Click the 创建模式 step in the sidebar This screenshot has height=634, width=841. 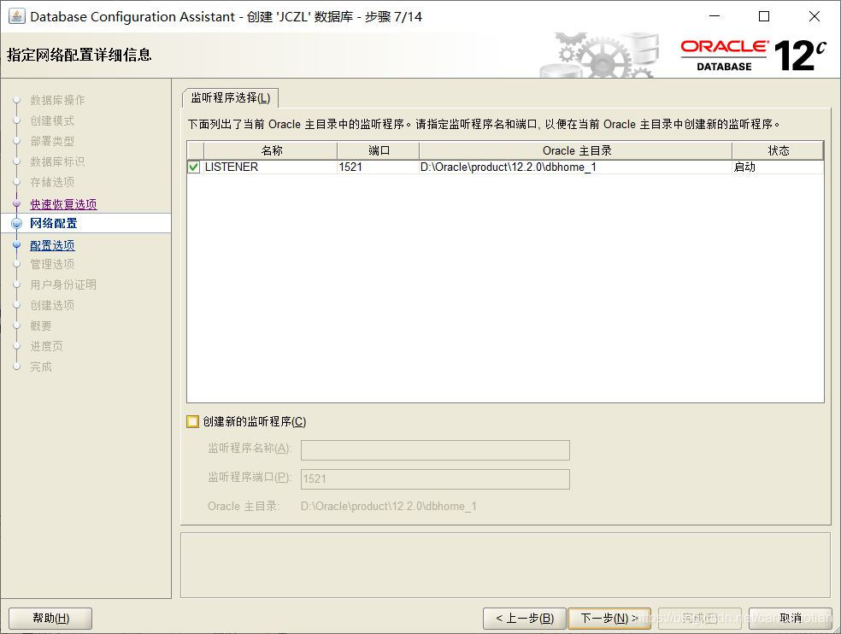point(52,120)
